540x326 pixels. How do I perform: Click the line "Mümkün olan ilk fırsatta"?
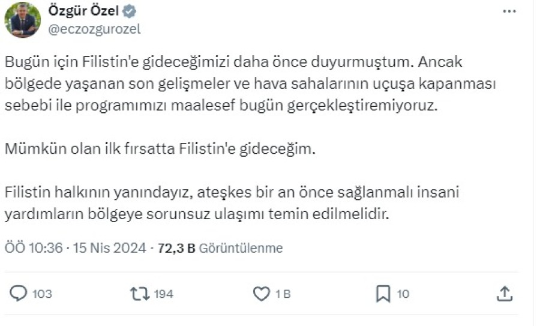(x=159, y=149)
